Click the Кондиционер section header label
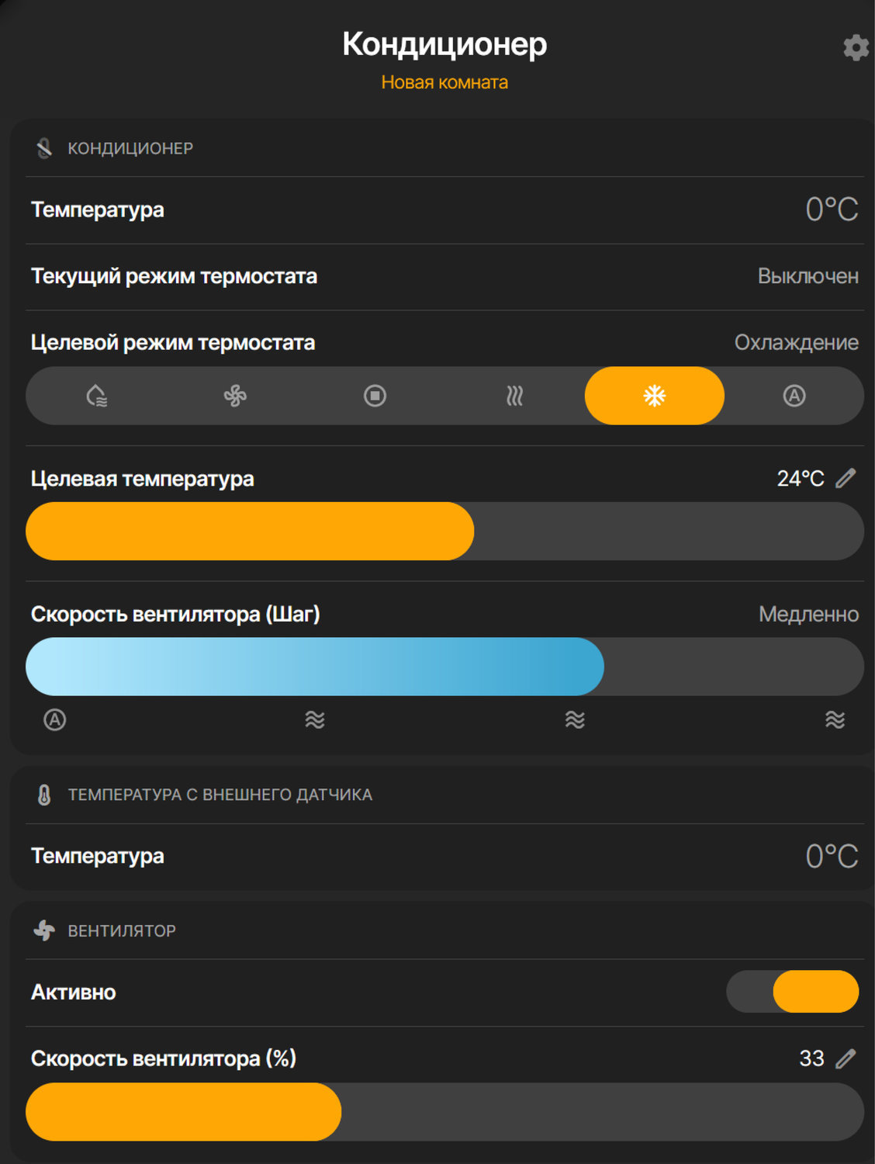 click(x=130, y=148)
